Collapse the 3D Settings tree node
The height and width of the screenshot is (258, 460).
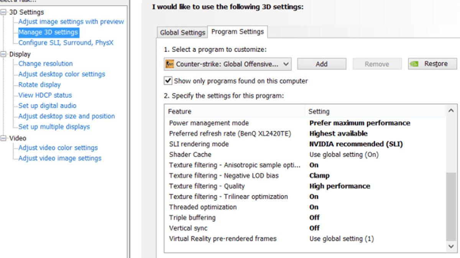point(4,12)
